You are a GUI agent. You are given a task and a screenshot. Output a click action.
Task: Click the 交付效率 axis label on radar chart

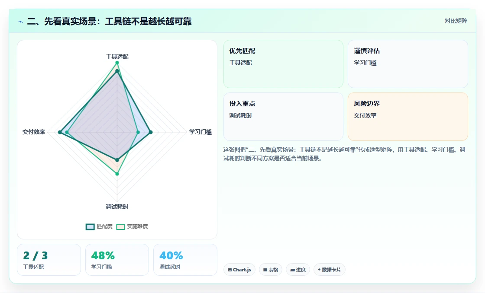pyautogui.click(x=34, y=132)
